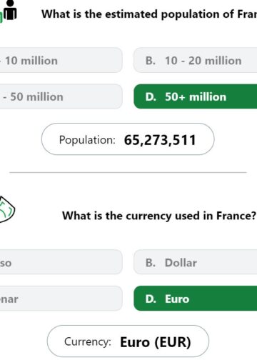This screenshot has width=257, height=360.
Task: Choose the 10 million answer option
Action: [61, 60]
